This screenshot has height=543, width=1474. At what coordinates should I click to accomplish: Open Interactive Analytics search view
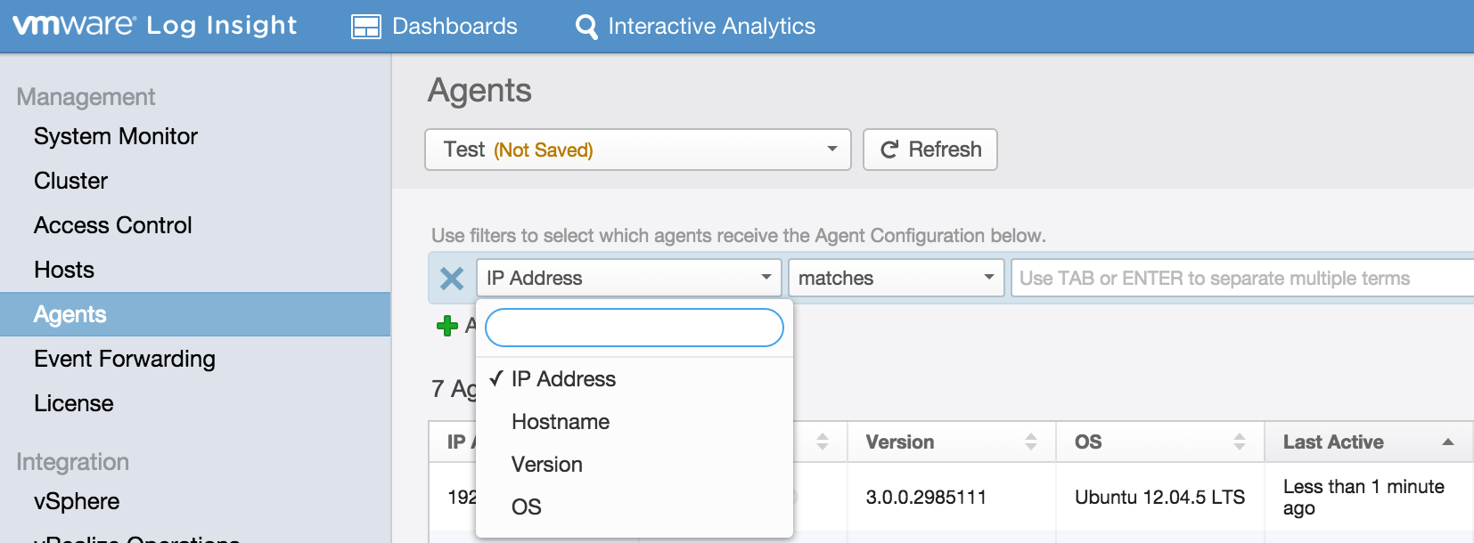(x=696, y=27)
